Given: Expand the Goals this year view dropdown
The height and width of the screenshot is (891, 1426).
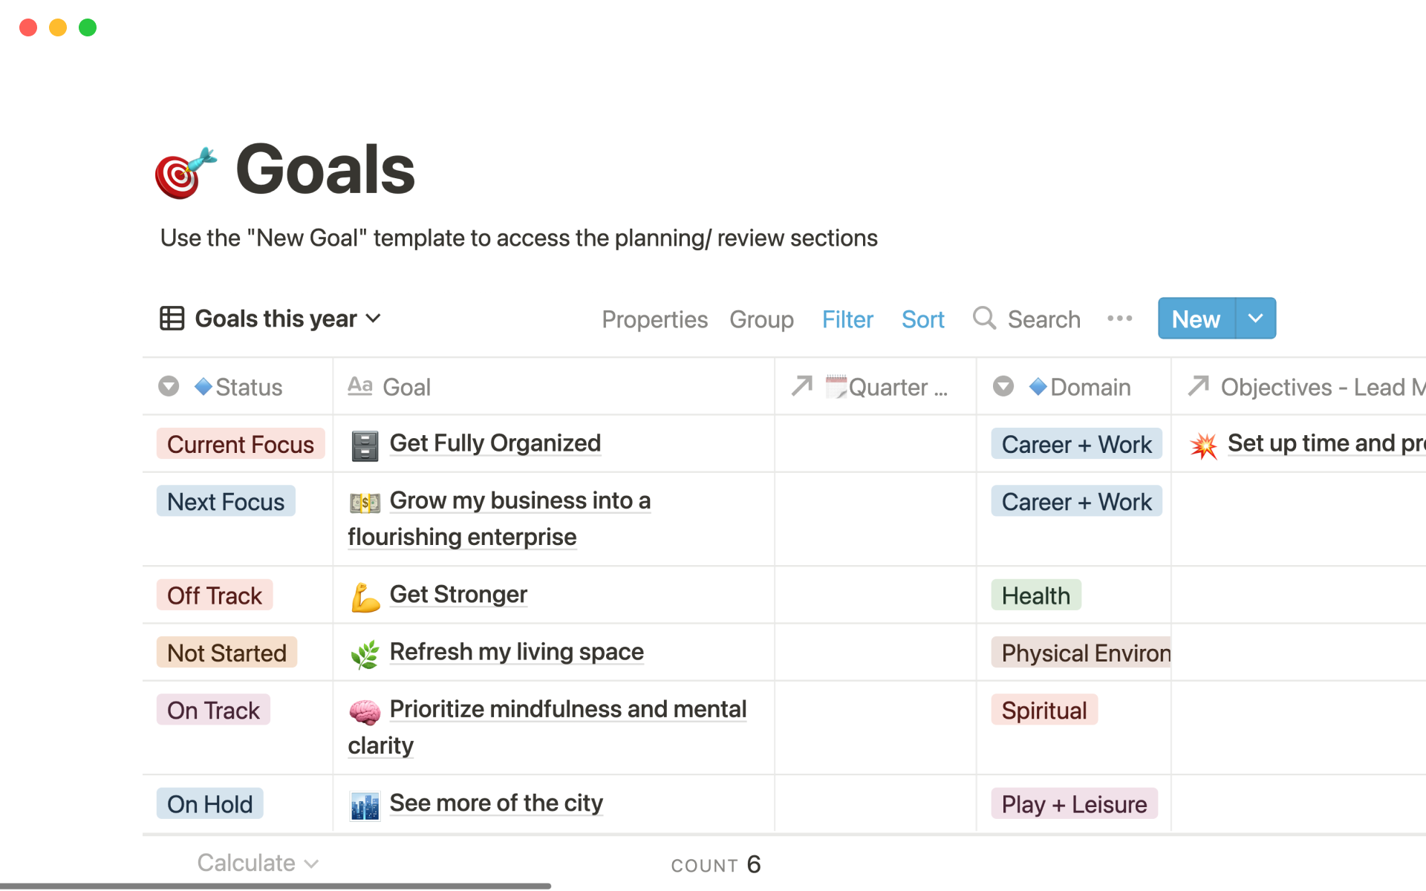Looking at the screenshot, I should [x=374, y=319].
